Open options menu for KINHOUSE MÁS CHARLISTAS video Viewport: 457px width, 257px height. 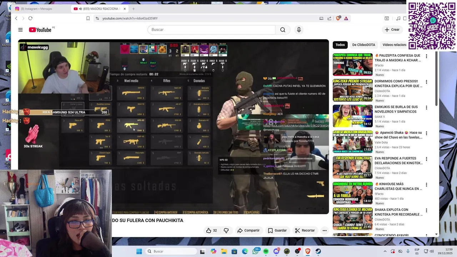426,185
